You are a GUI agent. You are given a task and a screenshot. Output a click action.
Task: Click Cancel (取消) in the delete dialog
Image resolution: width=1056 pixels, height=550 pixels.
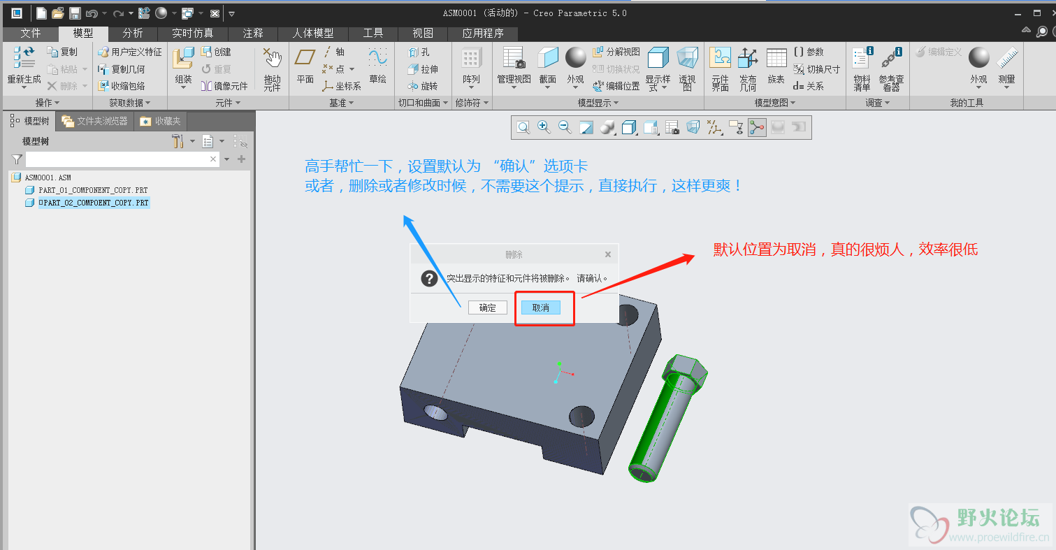[541, 307]
